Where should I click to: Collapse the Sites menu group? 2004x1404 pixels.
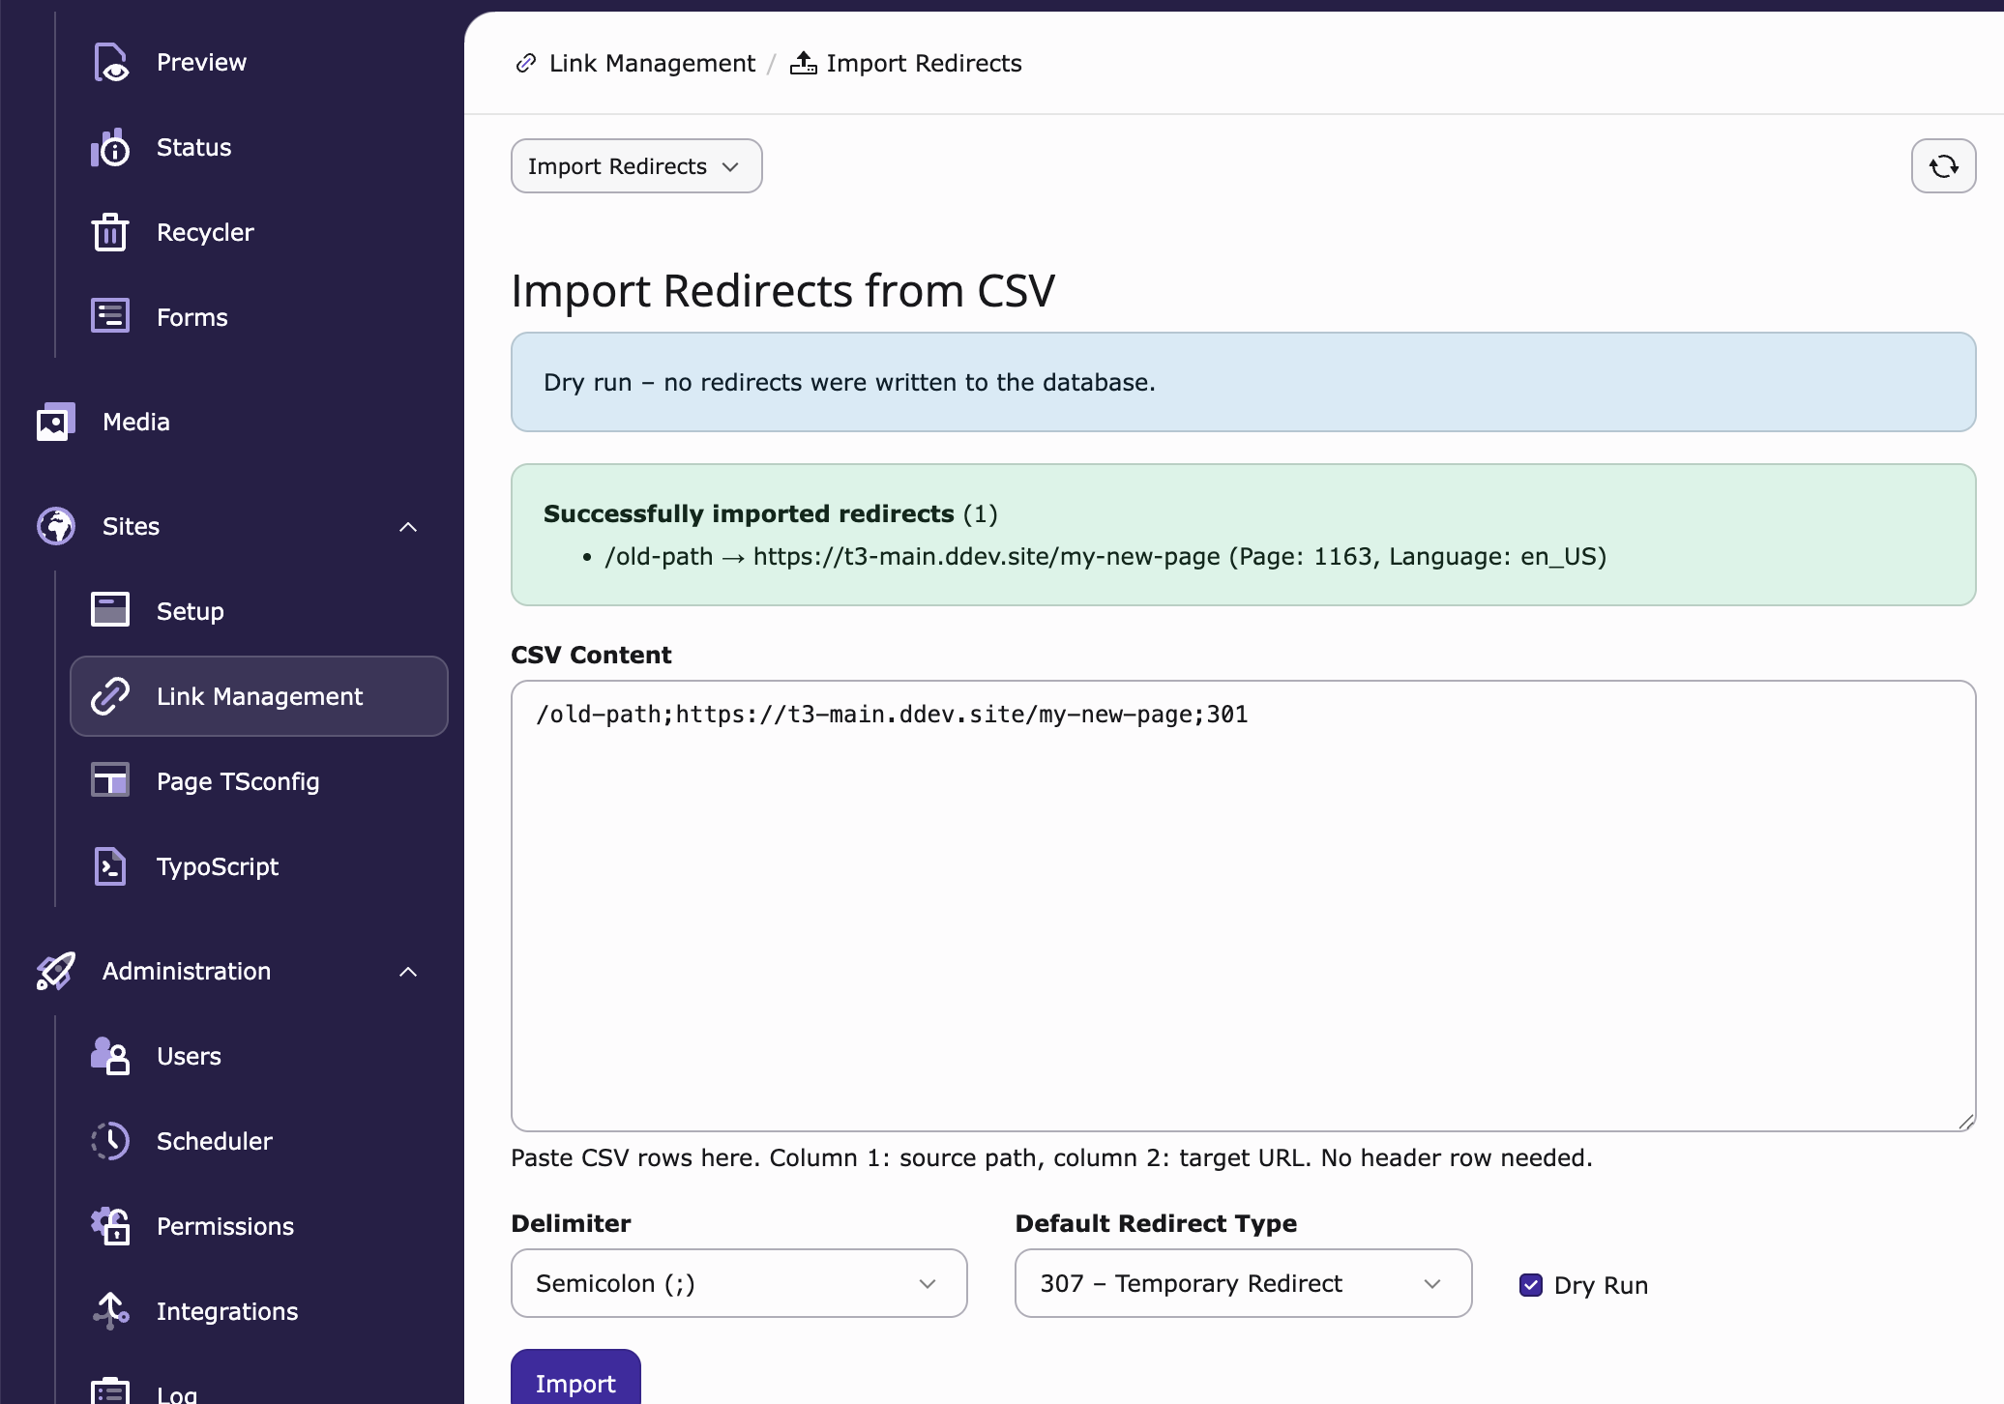[408, 527]
